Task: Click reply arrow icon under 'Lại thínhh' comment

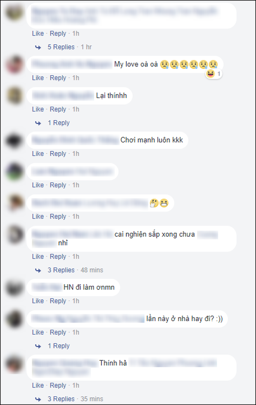Action: tap(38, 123)
